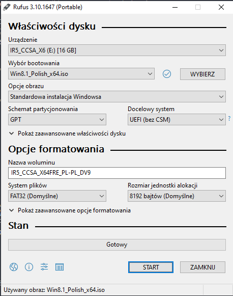Image resolution: width=233 pixels, height=296 pixels.
Task: Click the Rufus USB drive title icon
Action: coord(7,7)
